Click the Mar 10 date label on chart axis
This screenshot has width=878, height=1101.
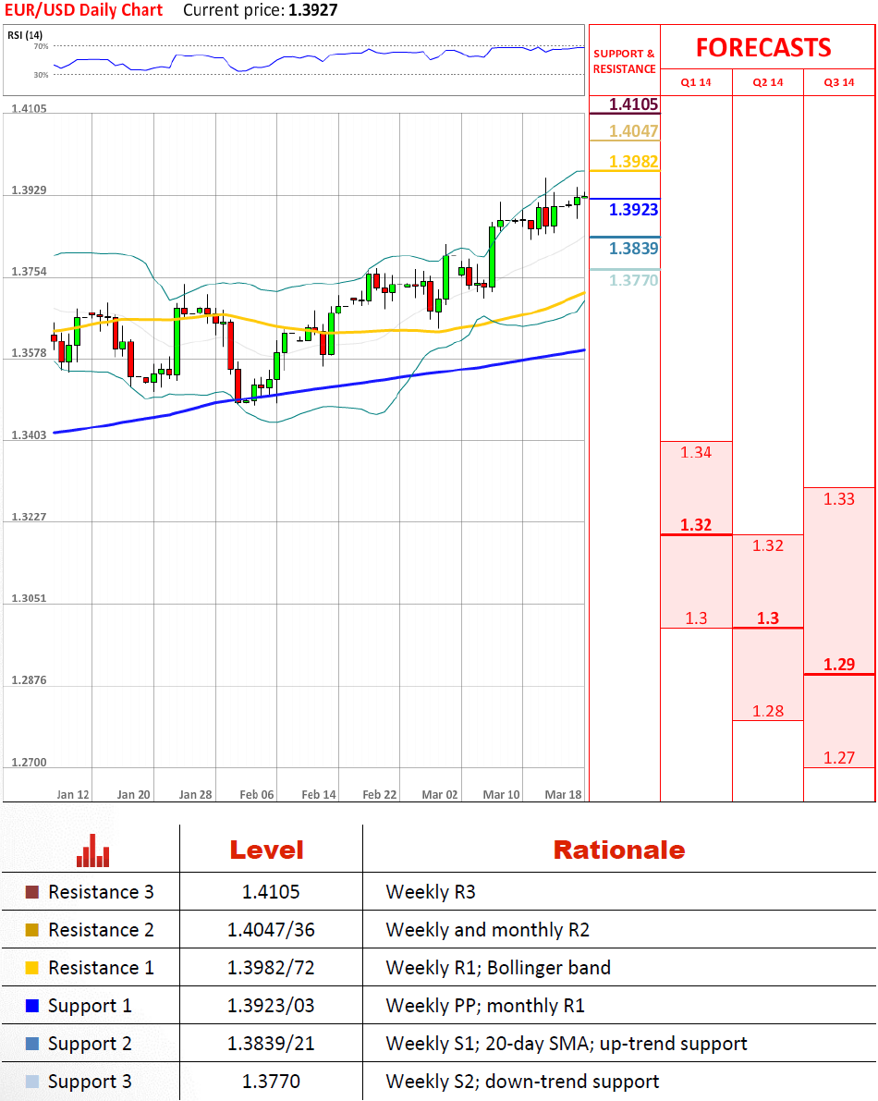point(501,794)
